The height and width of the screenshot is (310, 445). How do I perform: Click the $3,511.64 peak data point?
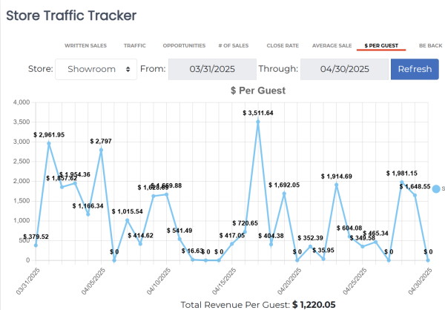click(258, 121)
